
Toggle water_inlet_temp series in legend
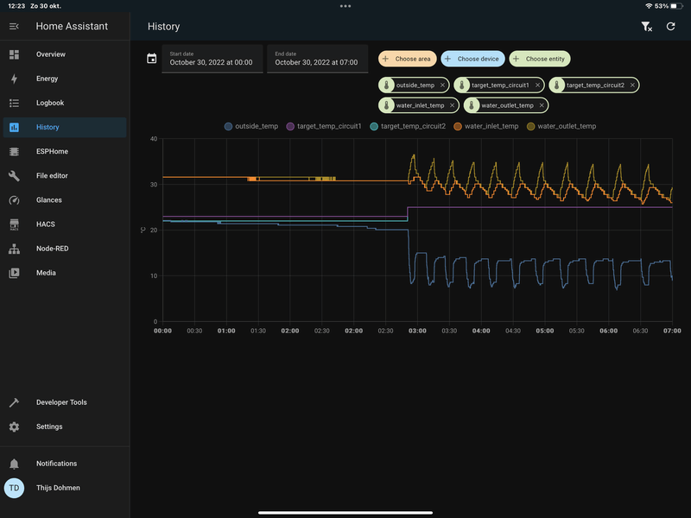[x=486, y=126]
